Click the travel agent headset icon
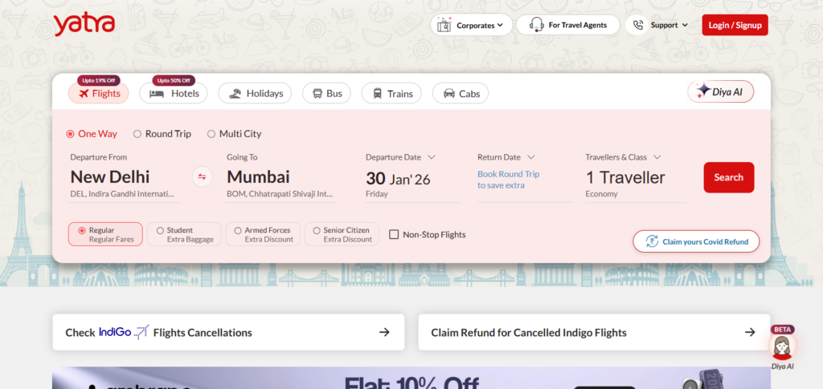The image size is (823, 389). click(536, 25)
